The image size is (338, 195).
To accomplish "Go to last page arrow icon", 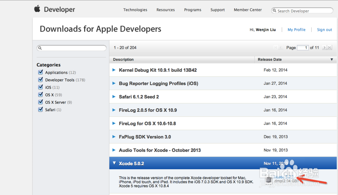I will 329,47.
